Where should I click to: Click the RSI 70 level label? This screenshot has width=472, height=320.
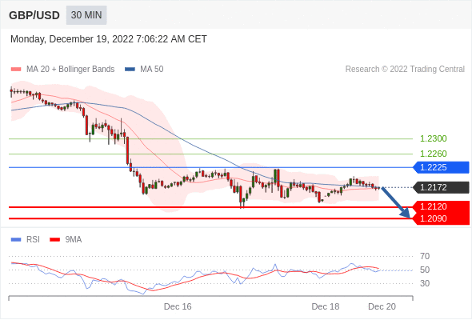pyautogui.click(x=425, y=256)
